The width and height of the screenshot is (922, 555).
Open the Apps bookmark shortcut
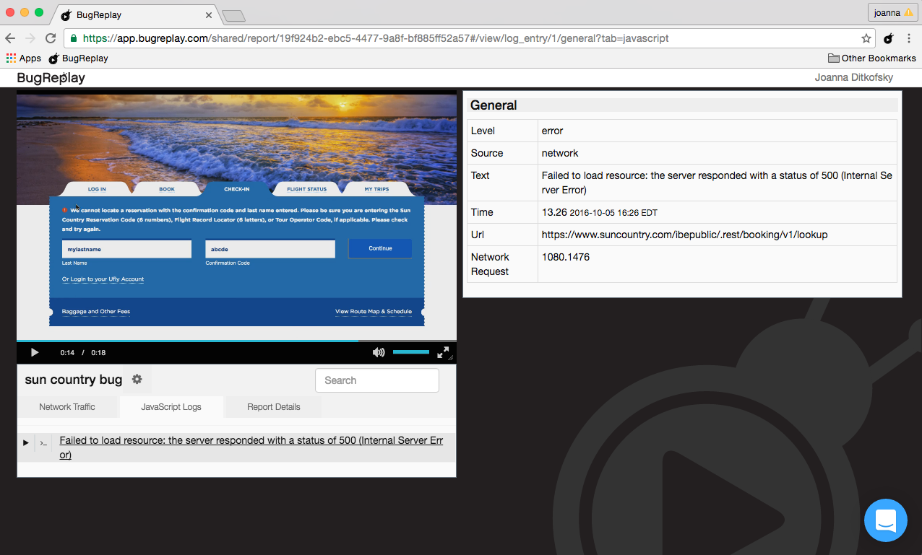click(x=24, y=58)
